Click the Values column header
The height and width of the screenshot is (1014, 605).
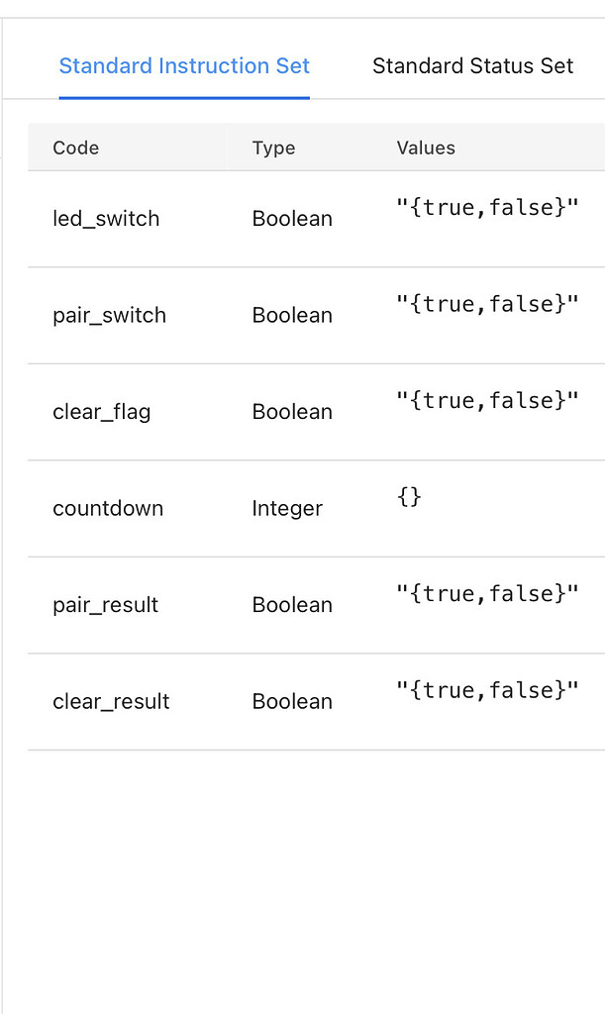pyautogui.click(x=426, y=148)
